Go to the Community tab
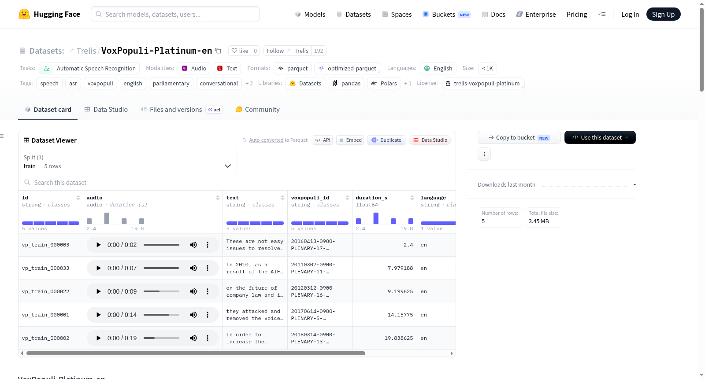This screenshot has width=705, height=379. [258, 110]
